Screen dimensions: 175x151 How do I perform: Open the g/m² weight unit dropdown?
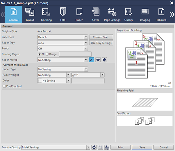click(102, 75)
